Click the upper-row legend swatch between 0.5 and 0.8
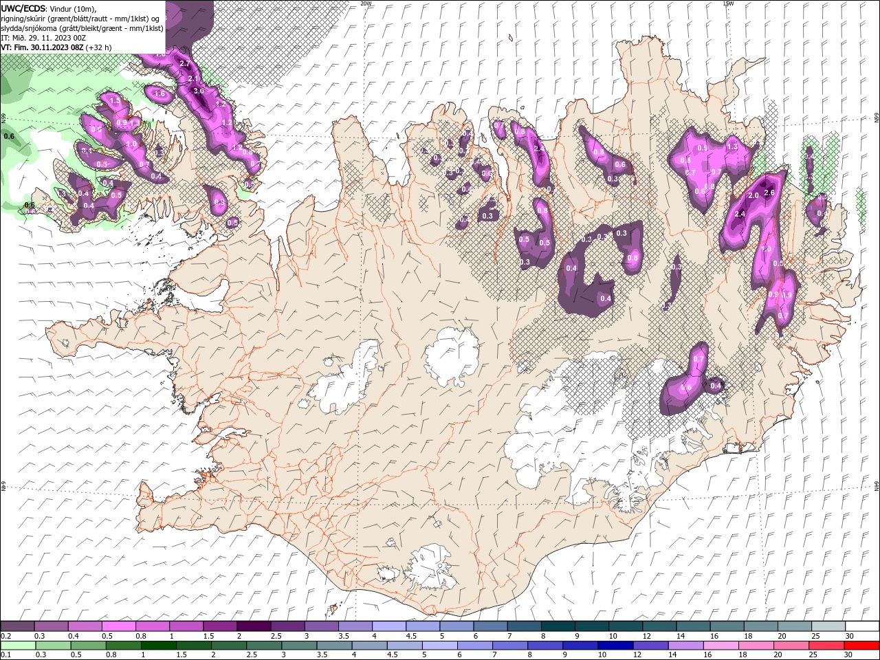Image resolution: width=880 pixels, height=660 pixels. (118, 626)
